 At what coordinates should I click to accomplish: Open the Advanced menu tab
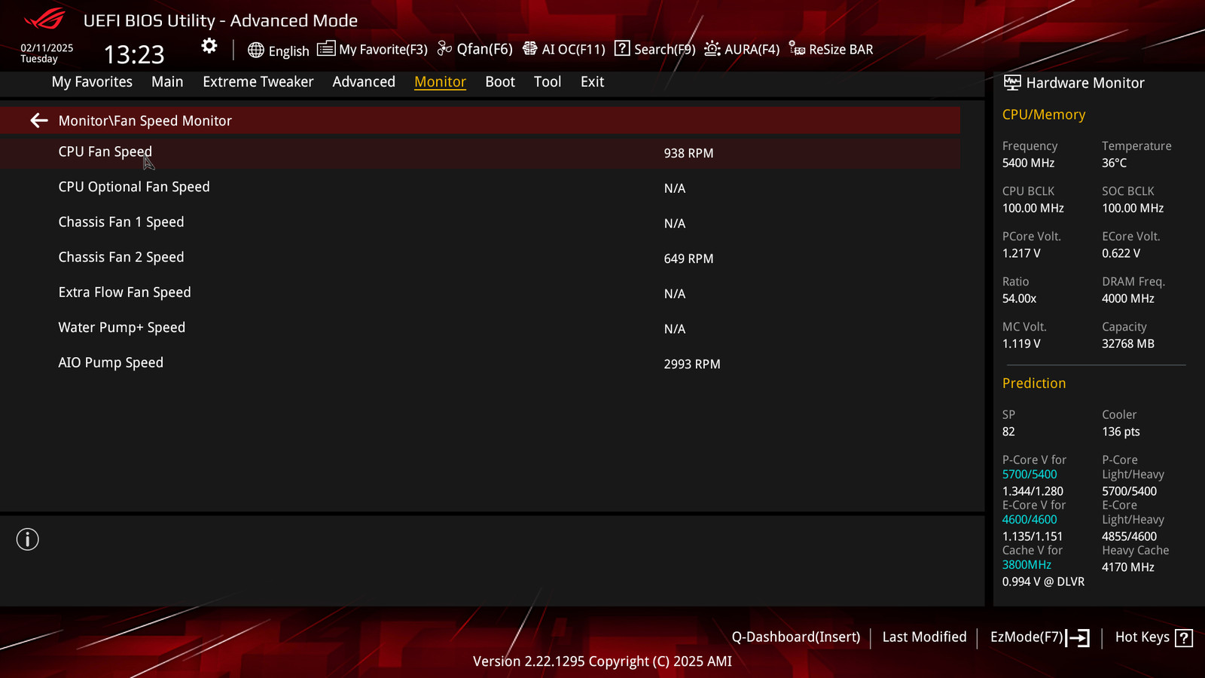point(364,81)
